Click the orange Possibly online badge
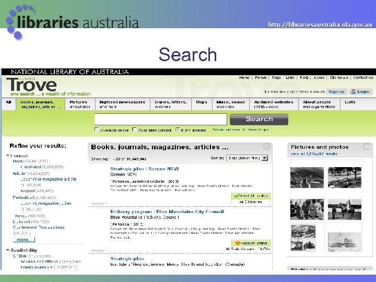 pyautogui.click(x=251, y=243)
